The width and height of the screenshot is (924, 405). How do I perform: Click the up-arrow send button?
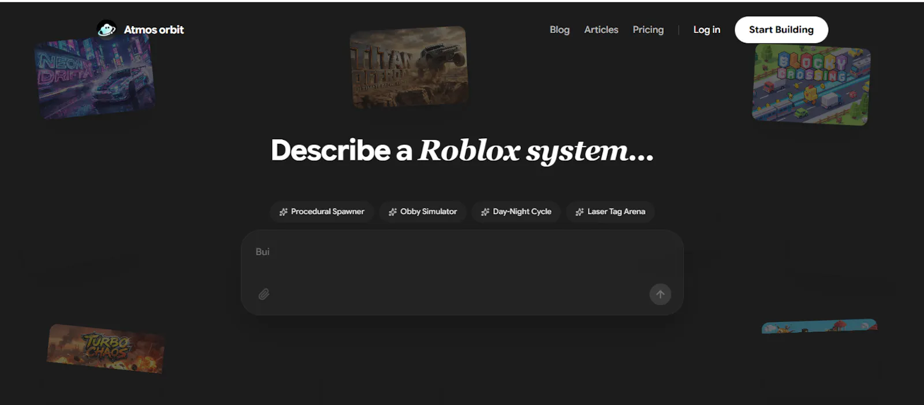coord(660,294)
